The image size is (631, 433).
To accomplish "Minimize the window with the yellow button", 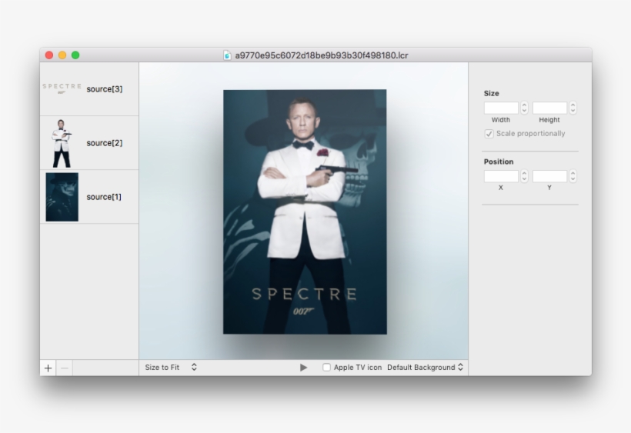I will point(62,55).
